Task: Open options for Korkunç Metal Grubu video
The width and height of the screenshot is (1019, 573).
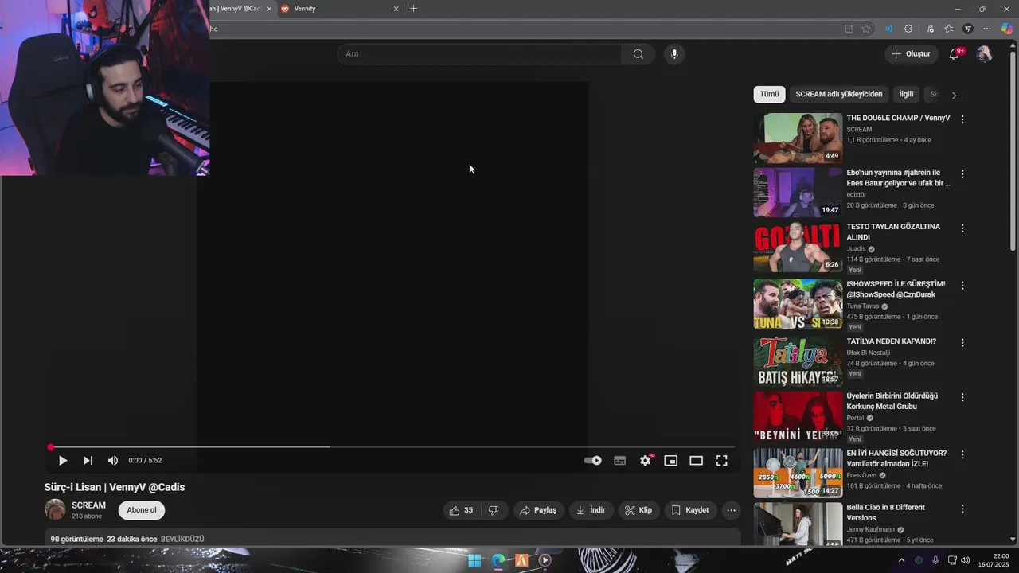Action: tap(962, 397)
